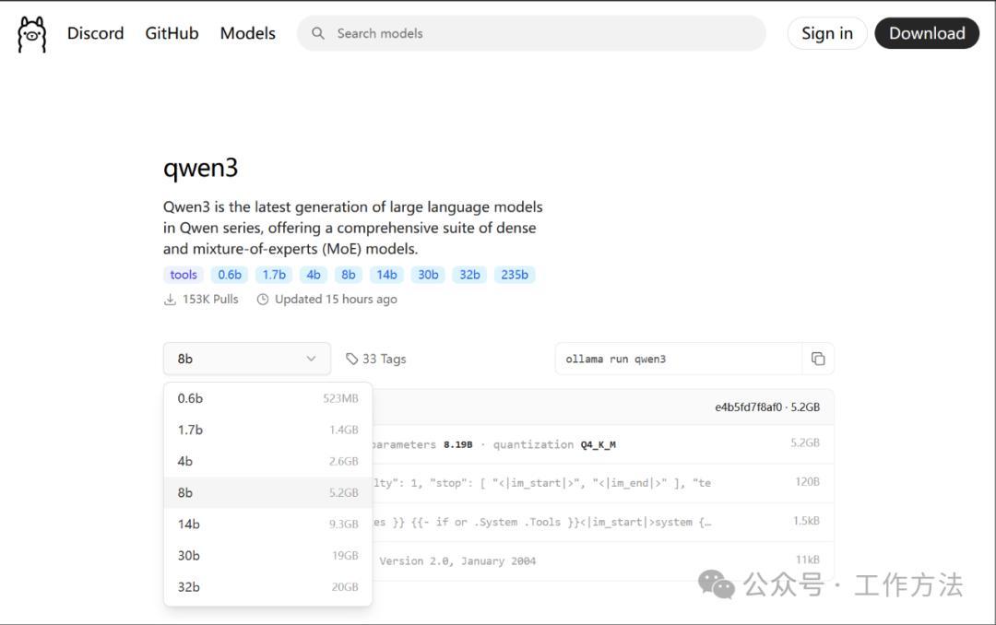Screen dimensions: 996x625
Task: Click Updated 15 hours ago text
Action: coord(336,300)
